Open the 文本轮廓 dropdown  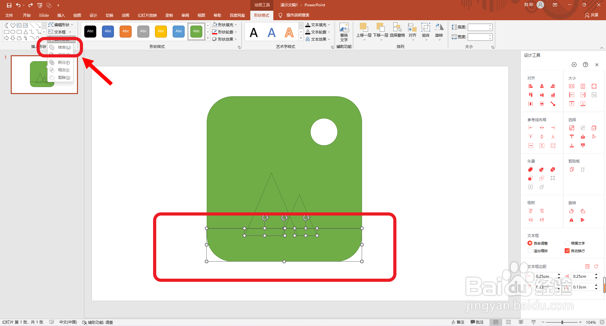[x=318, y=32]
